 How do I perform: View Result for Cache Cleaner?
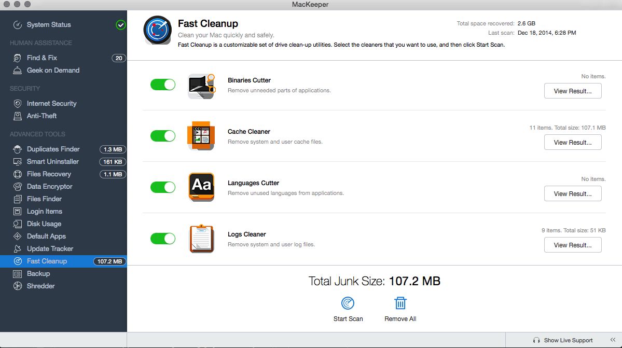tap(572, 142)
